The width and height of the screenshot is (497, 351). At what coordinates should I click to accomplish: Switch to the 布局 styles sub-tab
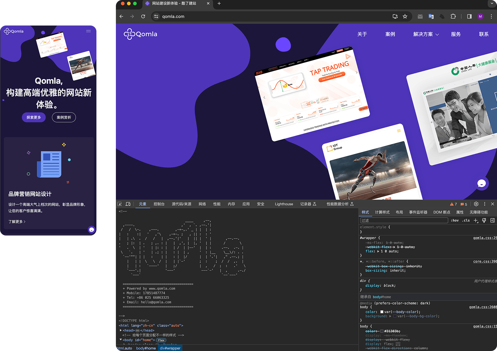[x=399, y=212]
